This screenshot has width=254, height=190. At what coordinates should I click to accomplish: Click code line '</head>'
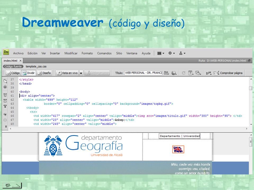point(25,84)
